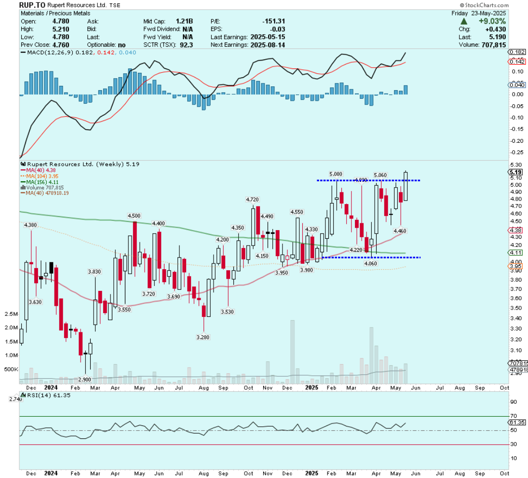
Task: Click the 3.630 price annotation
Action: point(35,302)
